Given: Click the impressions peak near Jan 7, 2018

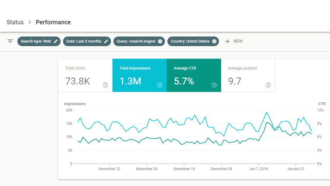Looking at the screenshot, I should pos(266,112).
